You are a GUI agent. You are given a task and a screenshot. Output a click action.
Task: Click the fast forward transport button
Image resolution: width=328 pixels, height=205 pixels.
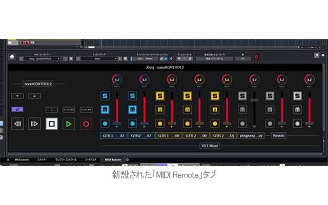[34, 124]
